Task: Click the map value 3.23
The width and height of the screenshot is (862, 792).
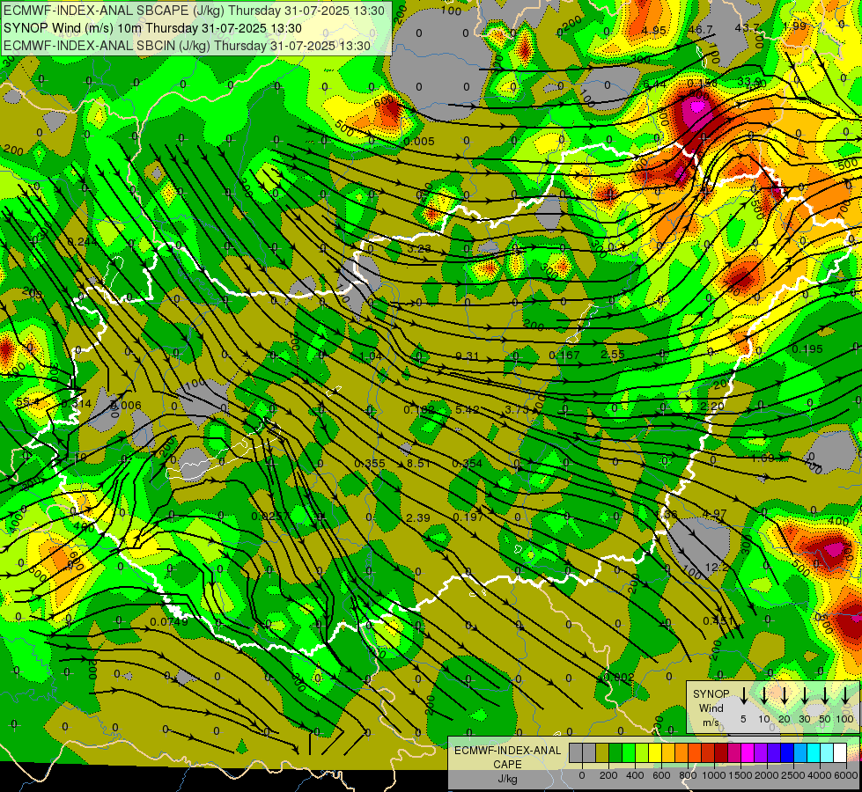Action: click(419, 248)
